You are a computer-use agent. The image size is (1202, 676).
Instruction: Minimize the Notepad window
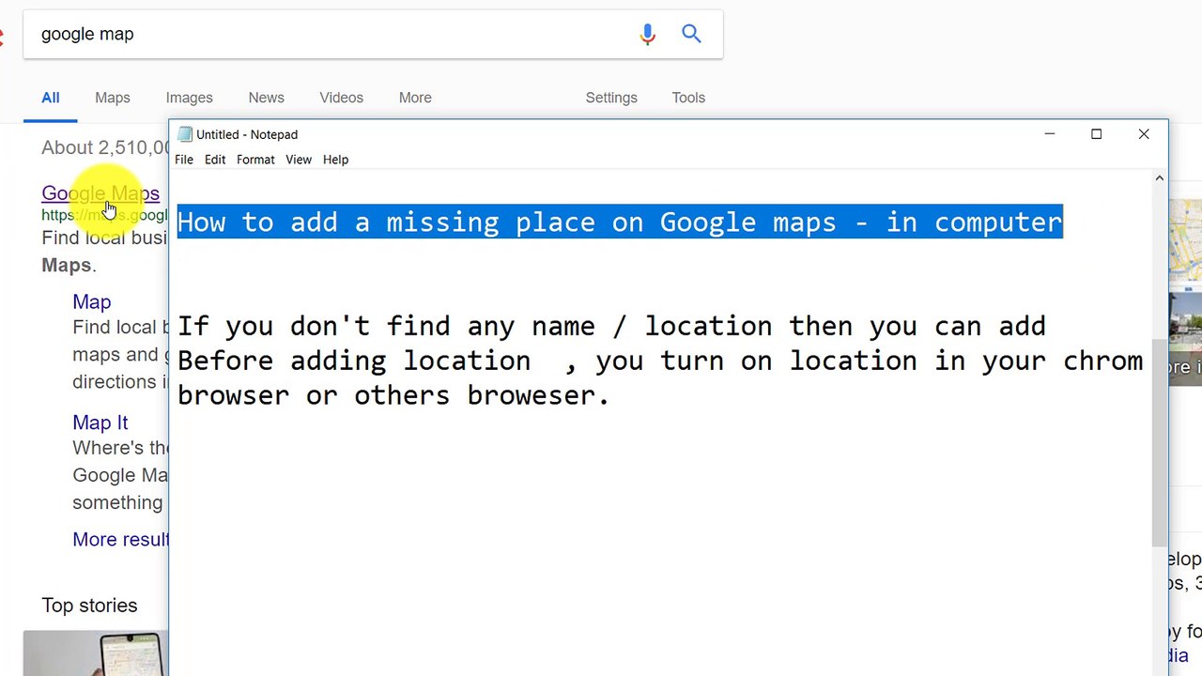[1050, 134]
